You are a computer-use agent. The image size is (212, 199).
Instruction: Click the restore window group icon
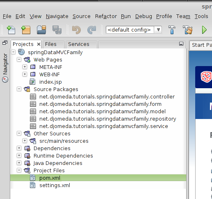pyautogui.click(x=5, y=43)
